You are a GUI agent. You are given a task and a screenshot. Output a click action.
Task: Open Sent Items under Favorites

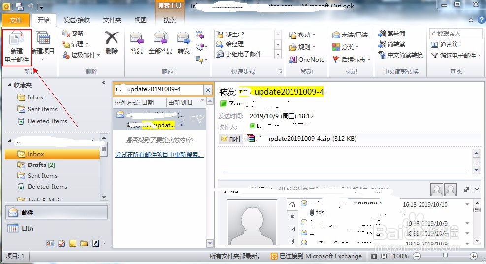[x=37, y=109]
